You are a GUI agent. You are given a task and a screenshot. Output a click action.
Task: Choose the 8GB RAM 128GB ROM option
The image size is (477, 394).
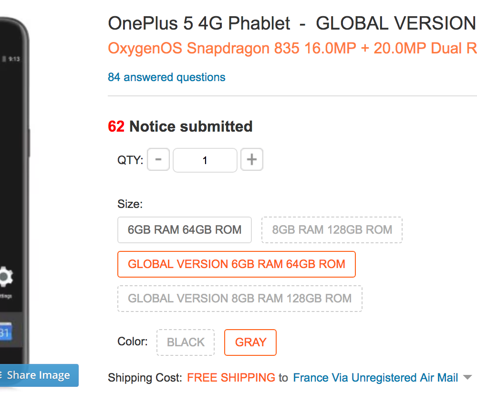332,230
